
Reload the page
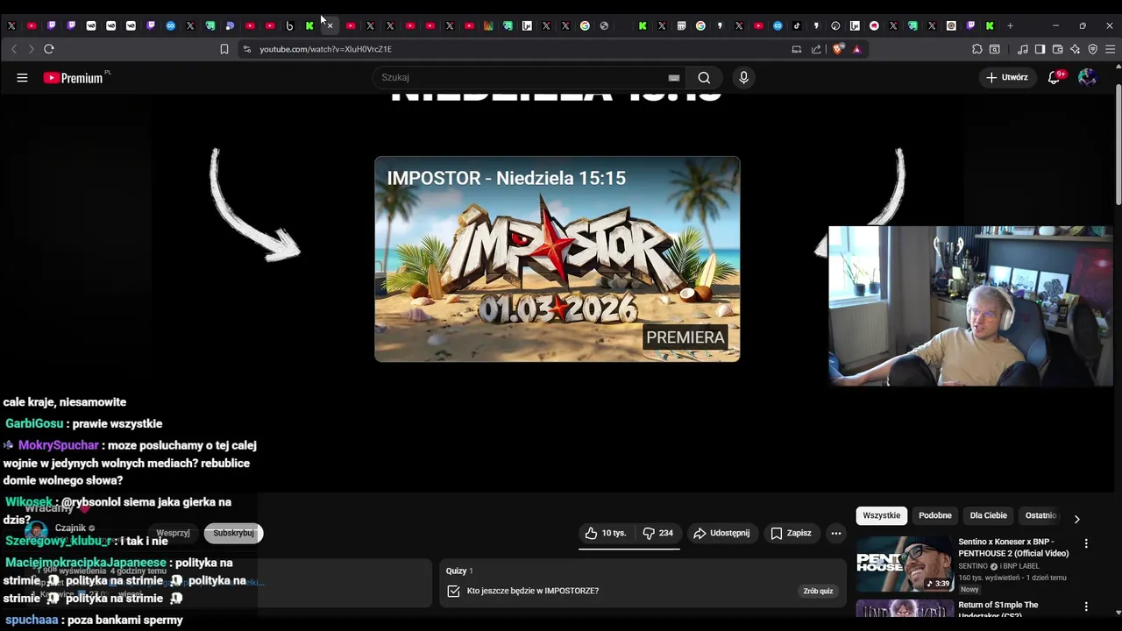click(x=49, y=49)
